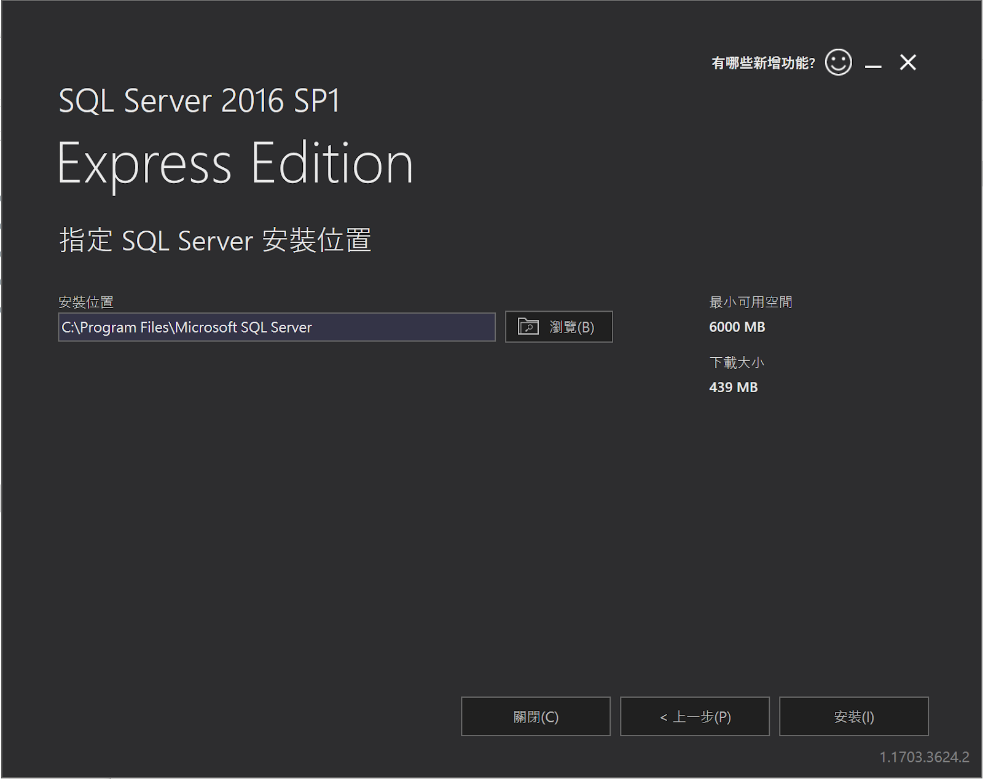Click the 6000 MB minimum space value

(x=737, y=327)
